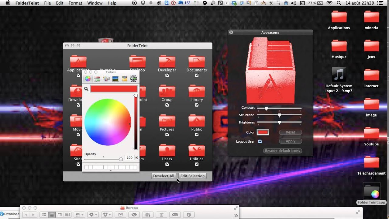Click Get Info icon in Bureau toolbar
Screen dimensions: 389x219
coord(189,215)
